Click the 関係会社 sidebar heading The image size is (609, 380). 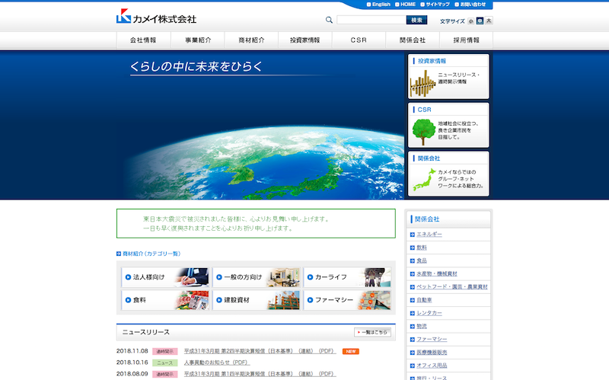tap(427, 219)
